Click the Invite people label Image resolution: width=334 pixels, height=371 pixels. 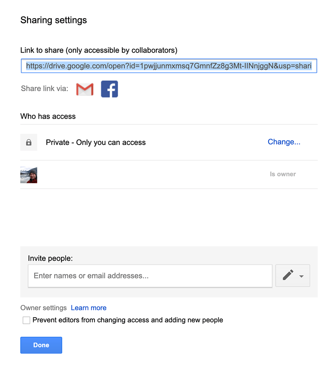coord(50,258)
